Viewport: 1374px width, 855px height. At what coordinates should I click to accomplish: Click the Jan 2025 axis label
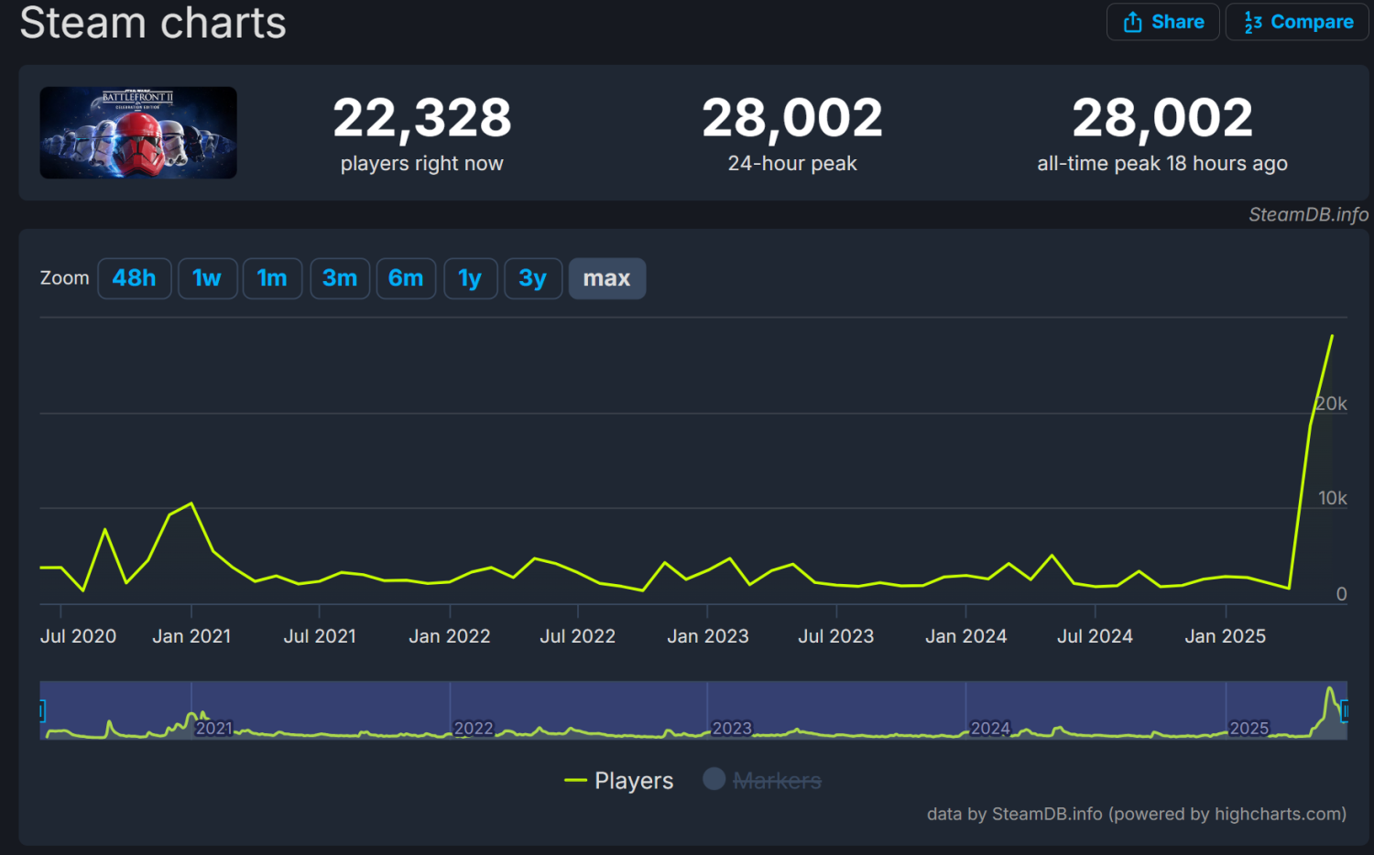click(1226, 636)
